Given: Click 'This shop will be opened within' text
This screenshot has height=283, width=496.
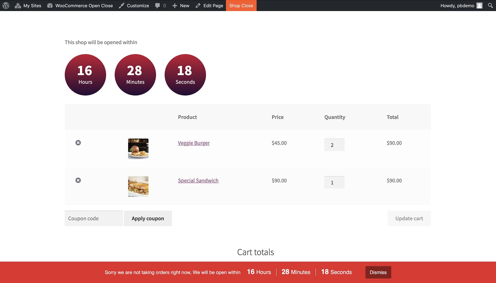Looking at the screenshot, I should (x=101, y=42).
